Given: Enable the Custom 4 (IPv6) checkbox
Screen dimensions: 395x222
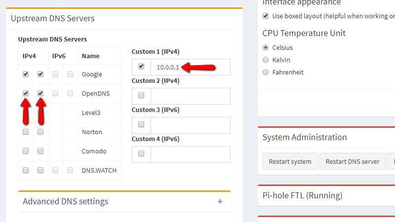Looking at the screenshot, I should click(141, 153).
